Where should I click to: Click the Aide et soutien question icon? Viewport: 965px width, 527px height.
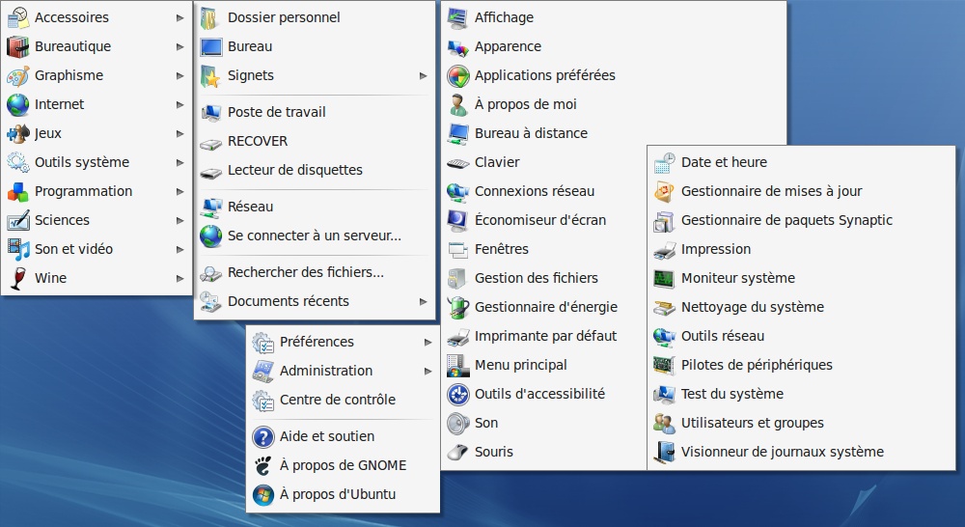pos(262,437)
